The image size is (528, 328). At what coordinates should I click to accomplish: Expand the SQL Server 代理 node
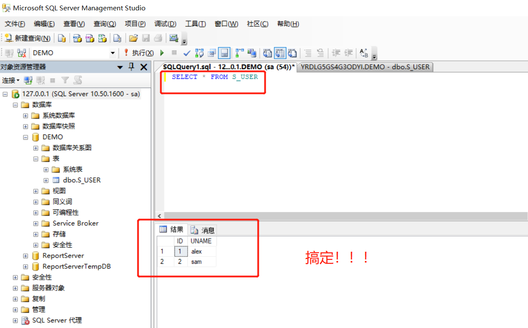click(16, 320)
